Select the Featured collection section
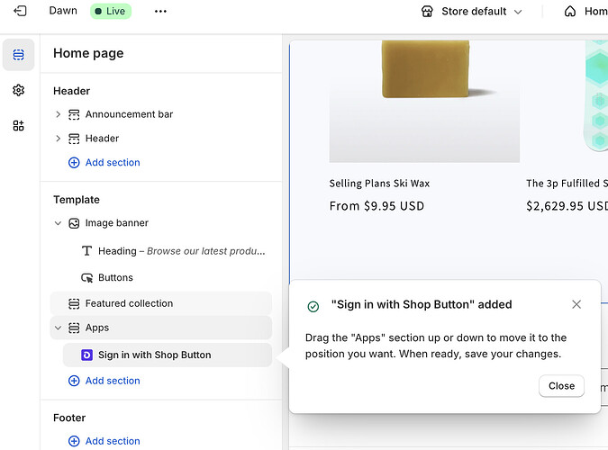The width and height of the screenshot is (608, 450). point(129,304)
